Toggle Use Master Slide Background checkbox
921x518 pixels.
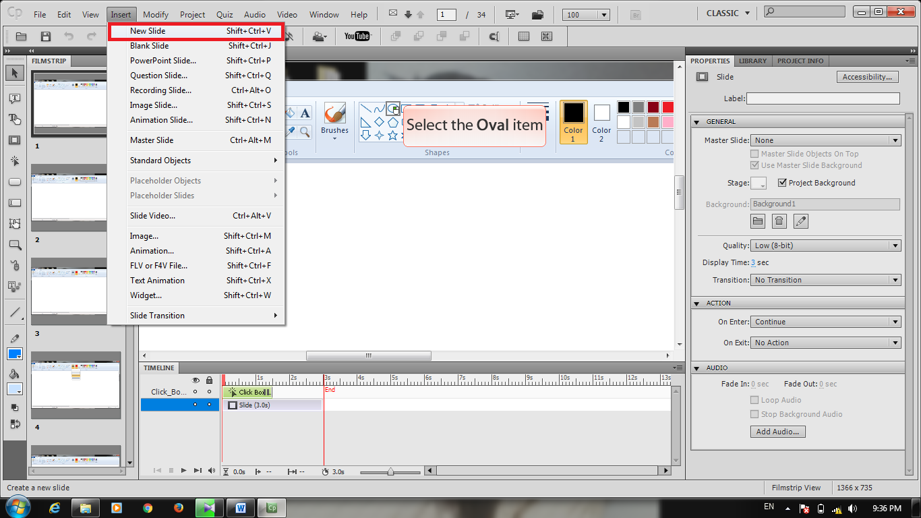(x=754, y=165)
